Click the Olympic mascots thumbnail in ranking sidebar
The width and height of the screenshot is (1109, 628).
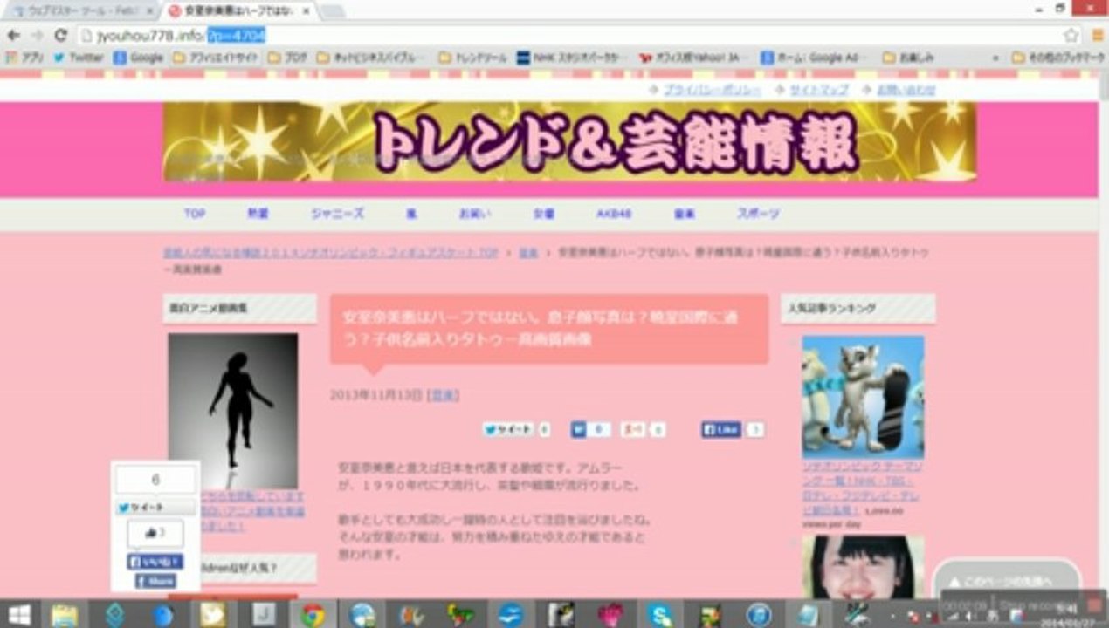[x=863, y=397]
